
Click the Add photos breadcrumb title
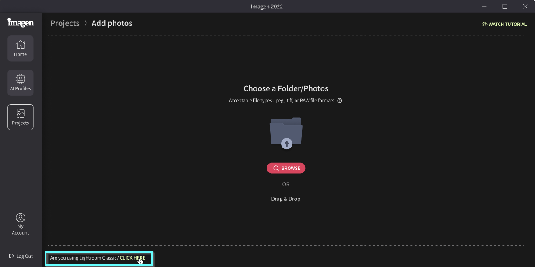[112, 23]
